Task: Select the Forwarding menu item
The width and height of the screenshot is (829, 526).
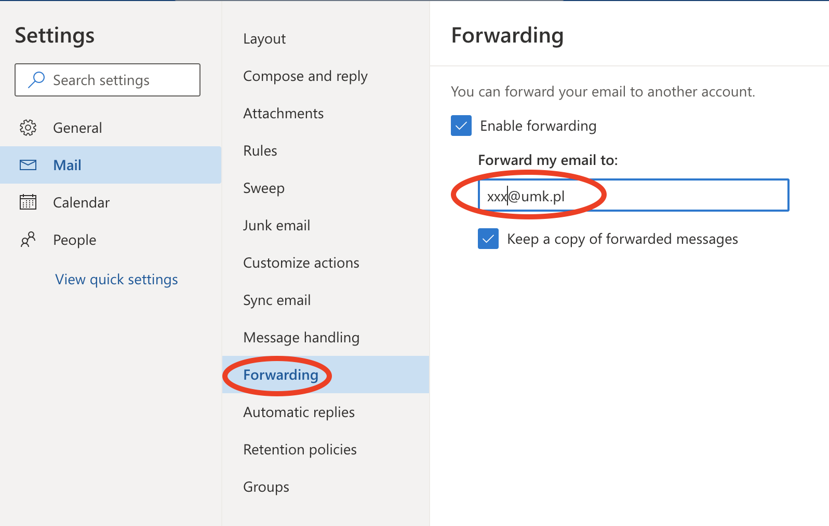Action: point(280,375)
